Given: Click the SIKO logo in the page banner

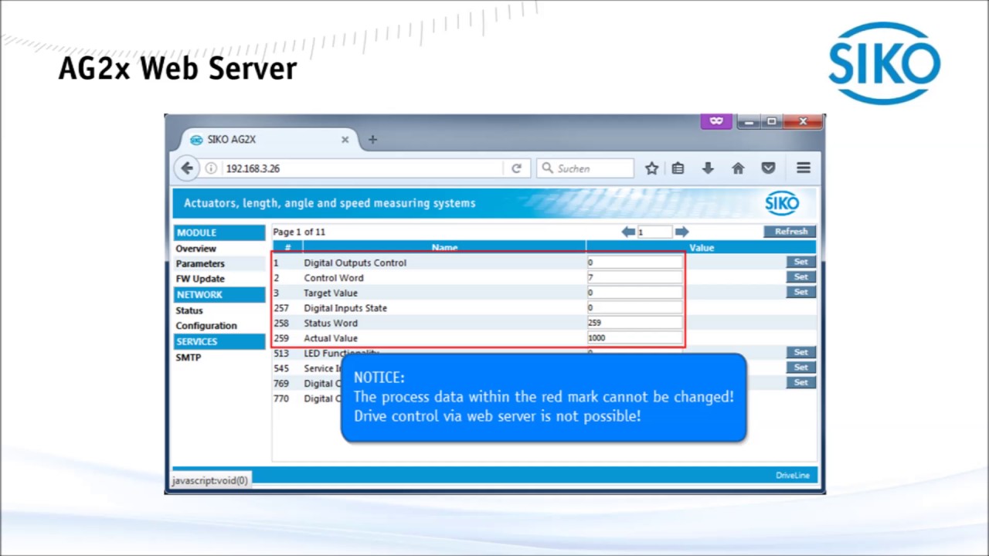Looking at the screenshot, I should point(781,203).
